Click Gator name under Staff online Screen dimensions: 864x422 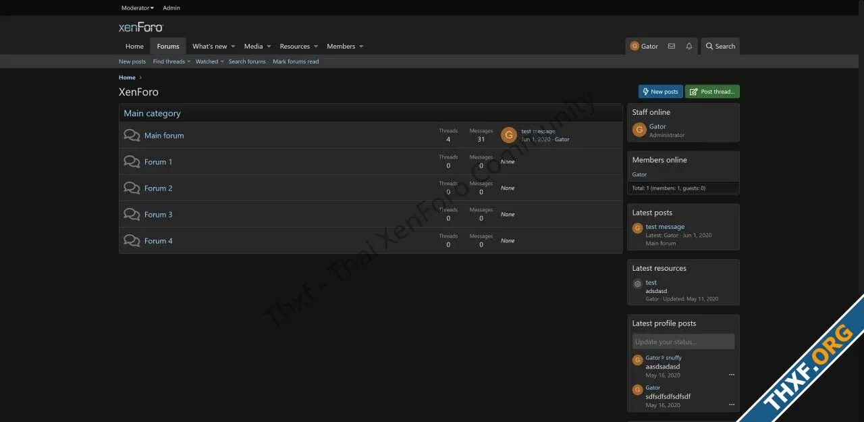coord(657,126)
